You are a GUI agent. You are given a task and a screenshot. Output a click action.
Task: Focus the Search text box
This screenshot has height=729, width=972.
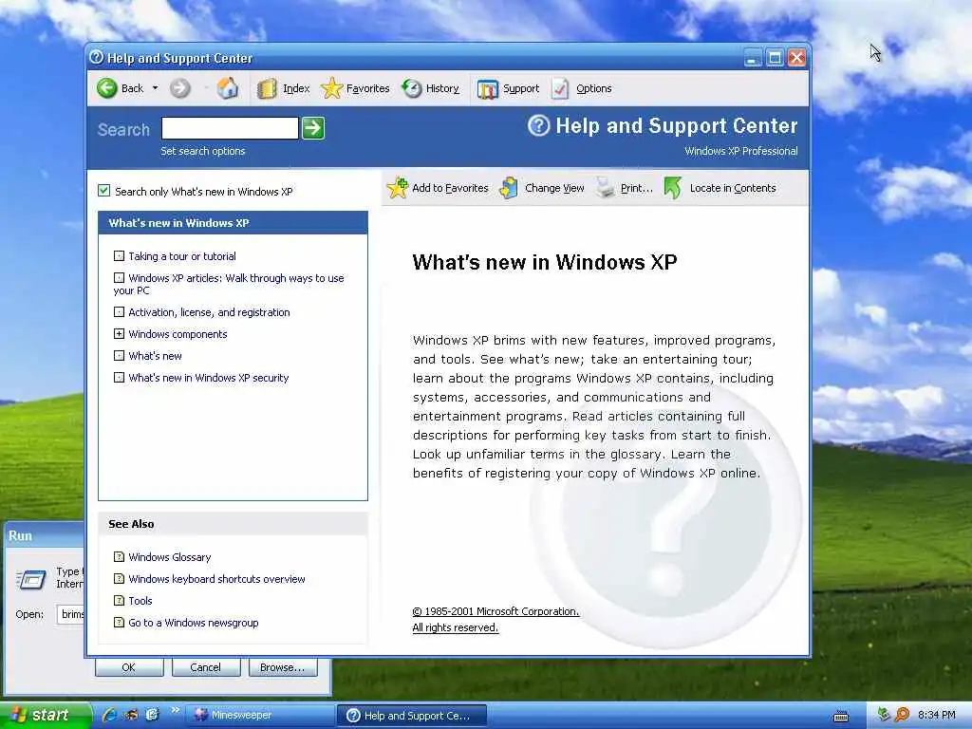pos(230,128)
